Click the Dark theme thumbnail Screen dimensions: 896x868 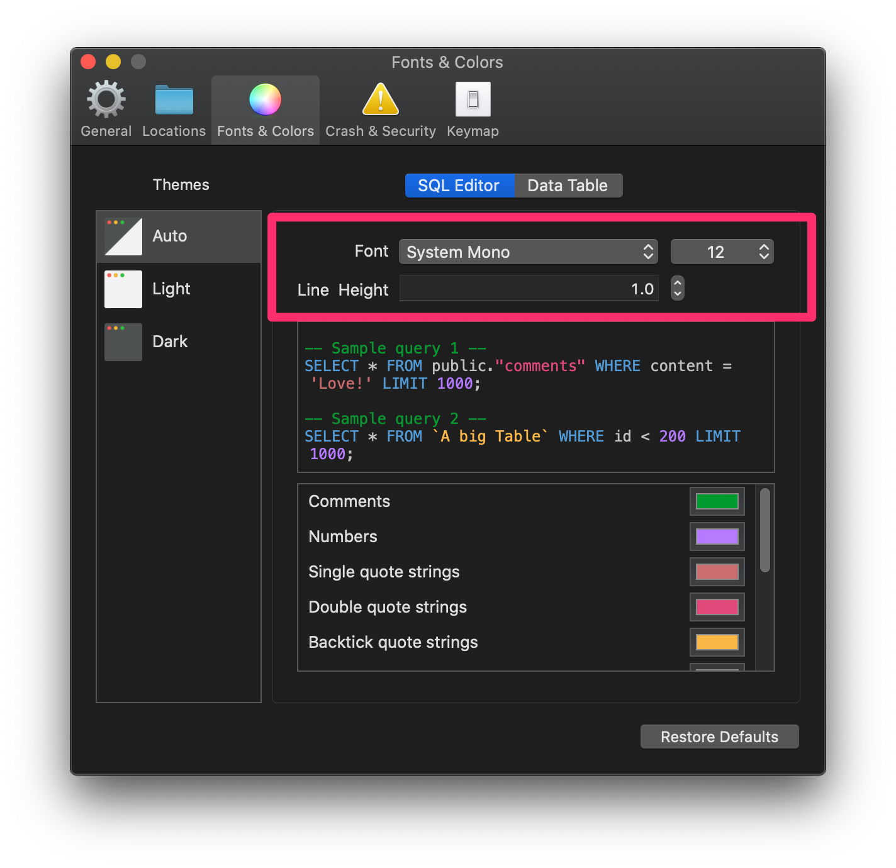123,342
